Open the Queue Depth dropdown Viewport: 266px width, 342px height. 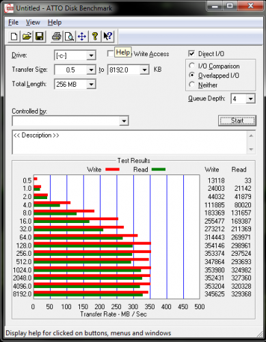[x=250, y=98]
